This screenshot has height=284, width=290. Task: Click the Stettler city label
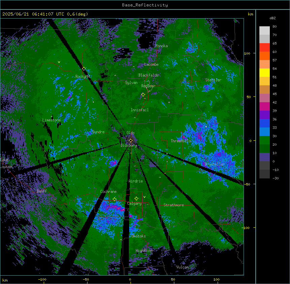tap(213, 80)
